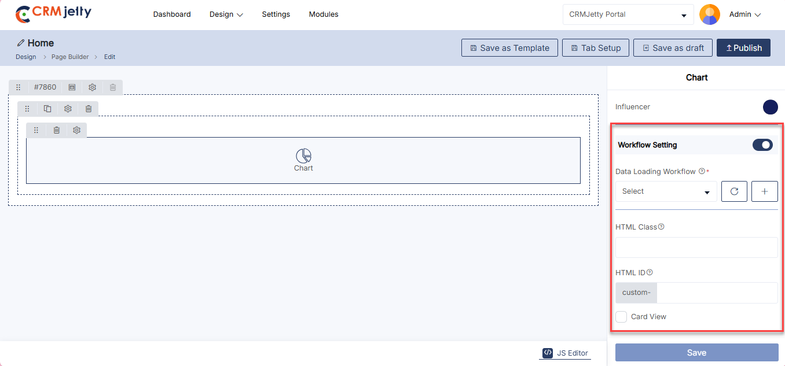Open the Data Loading Workflow Select dropdown
The image size is (785, 366).
(666, 191)
